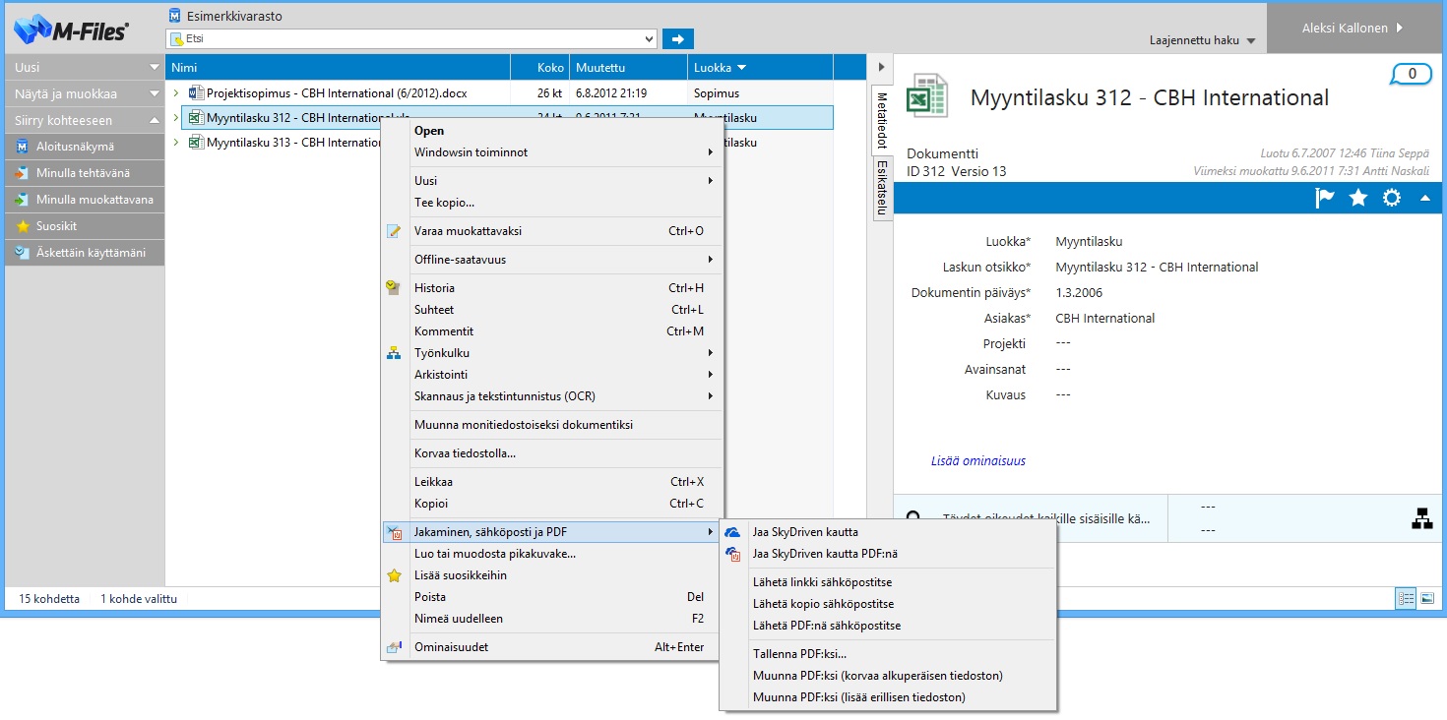
Task: Select Varaa muokattavaksi check out
Action: (552, 231)
